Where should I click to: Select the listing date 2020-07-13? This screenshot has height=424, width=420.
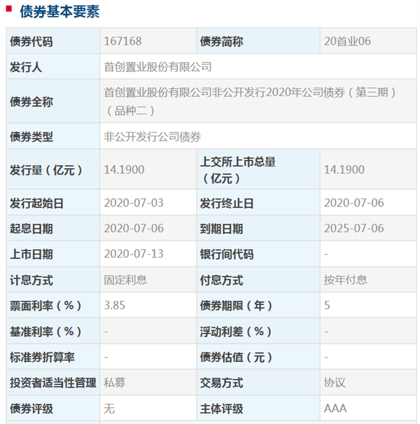133,254
